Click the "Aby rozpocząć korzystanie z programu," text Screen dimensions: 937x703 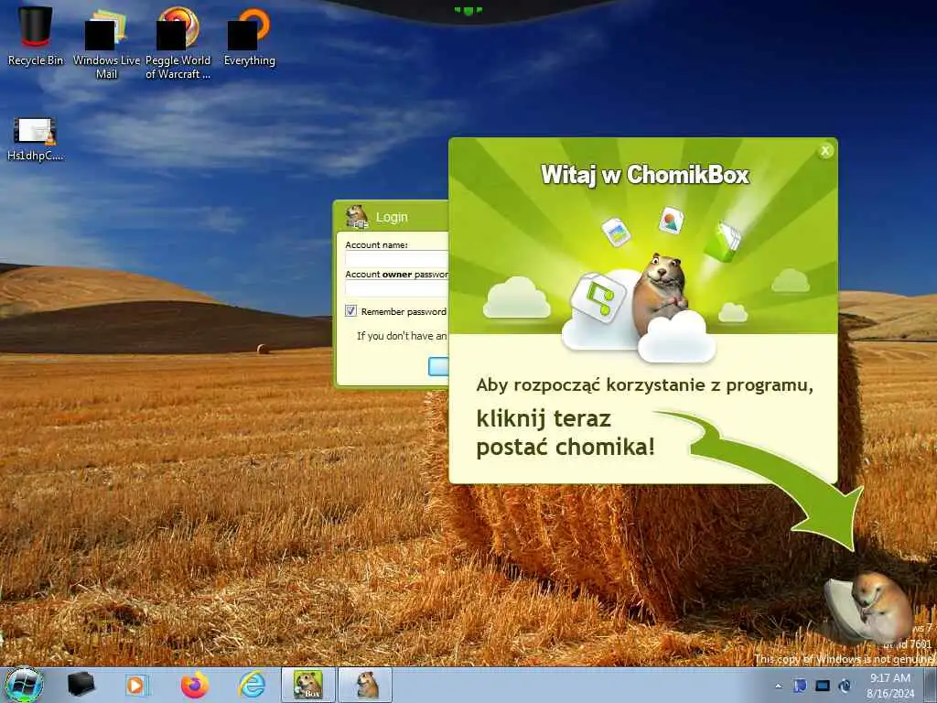coord(644,385)
